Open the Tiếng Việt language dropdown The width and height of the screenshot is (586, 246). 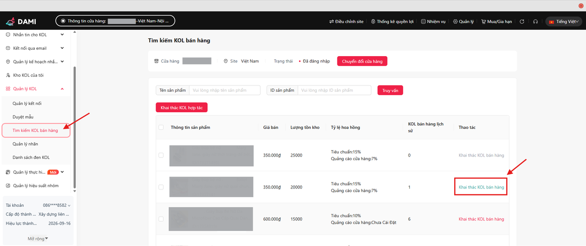pyautogui.click(x=564, y=21)
